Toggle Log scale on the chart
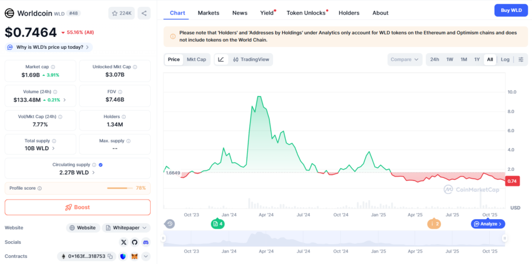 click(x=505, y=59)
